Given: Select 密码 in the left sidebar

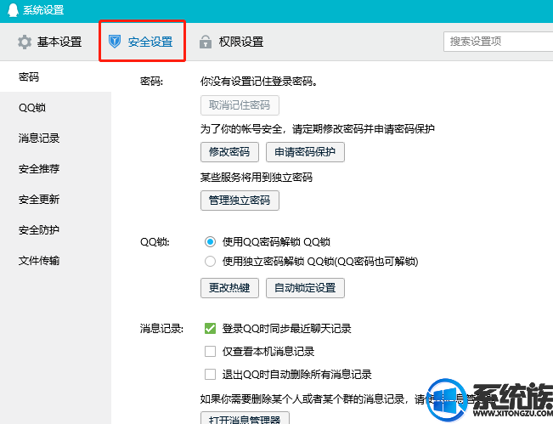Looking at the screenshot, I should coord(55,76).
